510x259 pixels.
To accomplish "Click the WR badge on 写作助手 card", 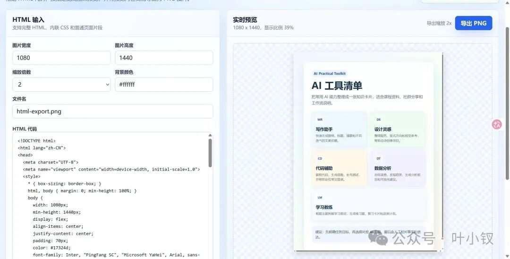I will click(320, 120).
